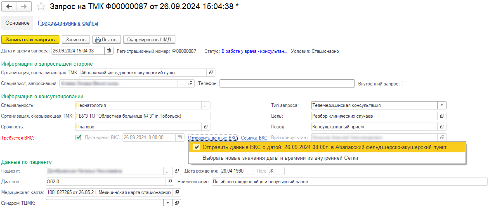Viewport: 489px width, 206px height.
Task: Expand the Тип запроса dropdown
Action: click(442, 105)
